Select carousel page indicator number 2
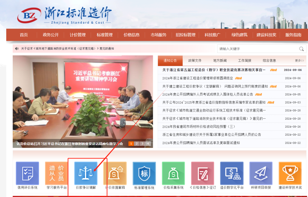This screenshot has width=308, height=197. tap(137, 144)
